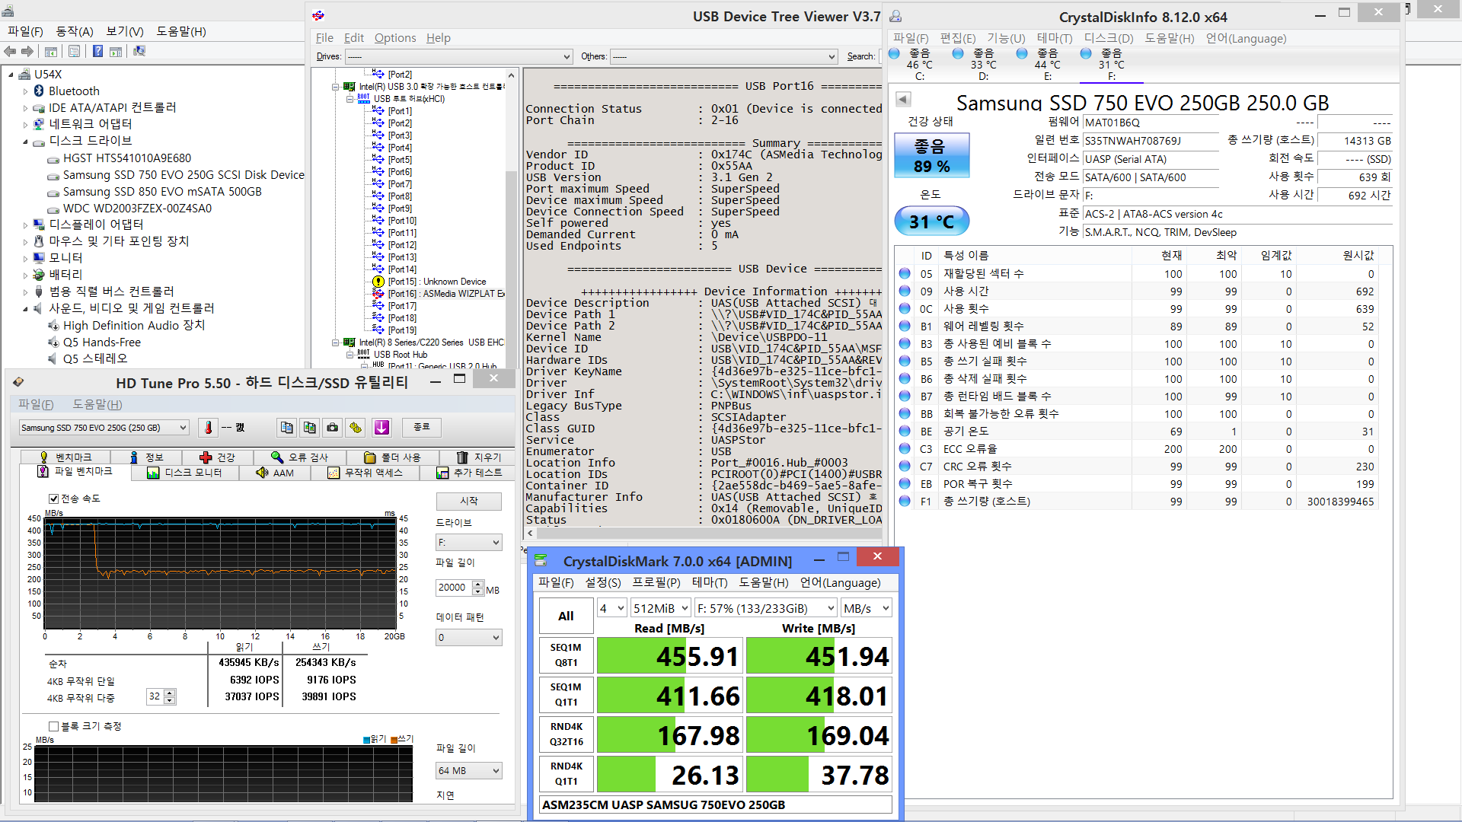
Task: Click Device Manager back arrow icon
Action: tap(11, 51)
